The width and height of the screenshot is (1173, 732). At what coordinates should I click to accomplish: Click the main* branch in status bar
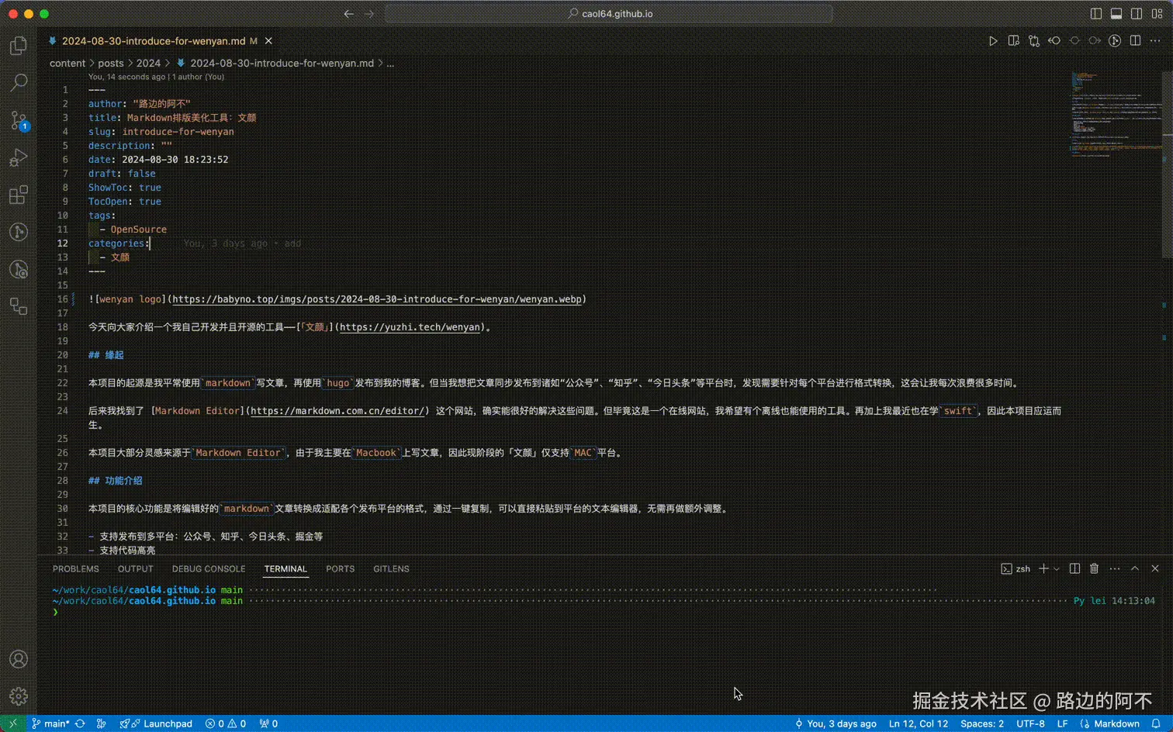(x=50, y=723)
